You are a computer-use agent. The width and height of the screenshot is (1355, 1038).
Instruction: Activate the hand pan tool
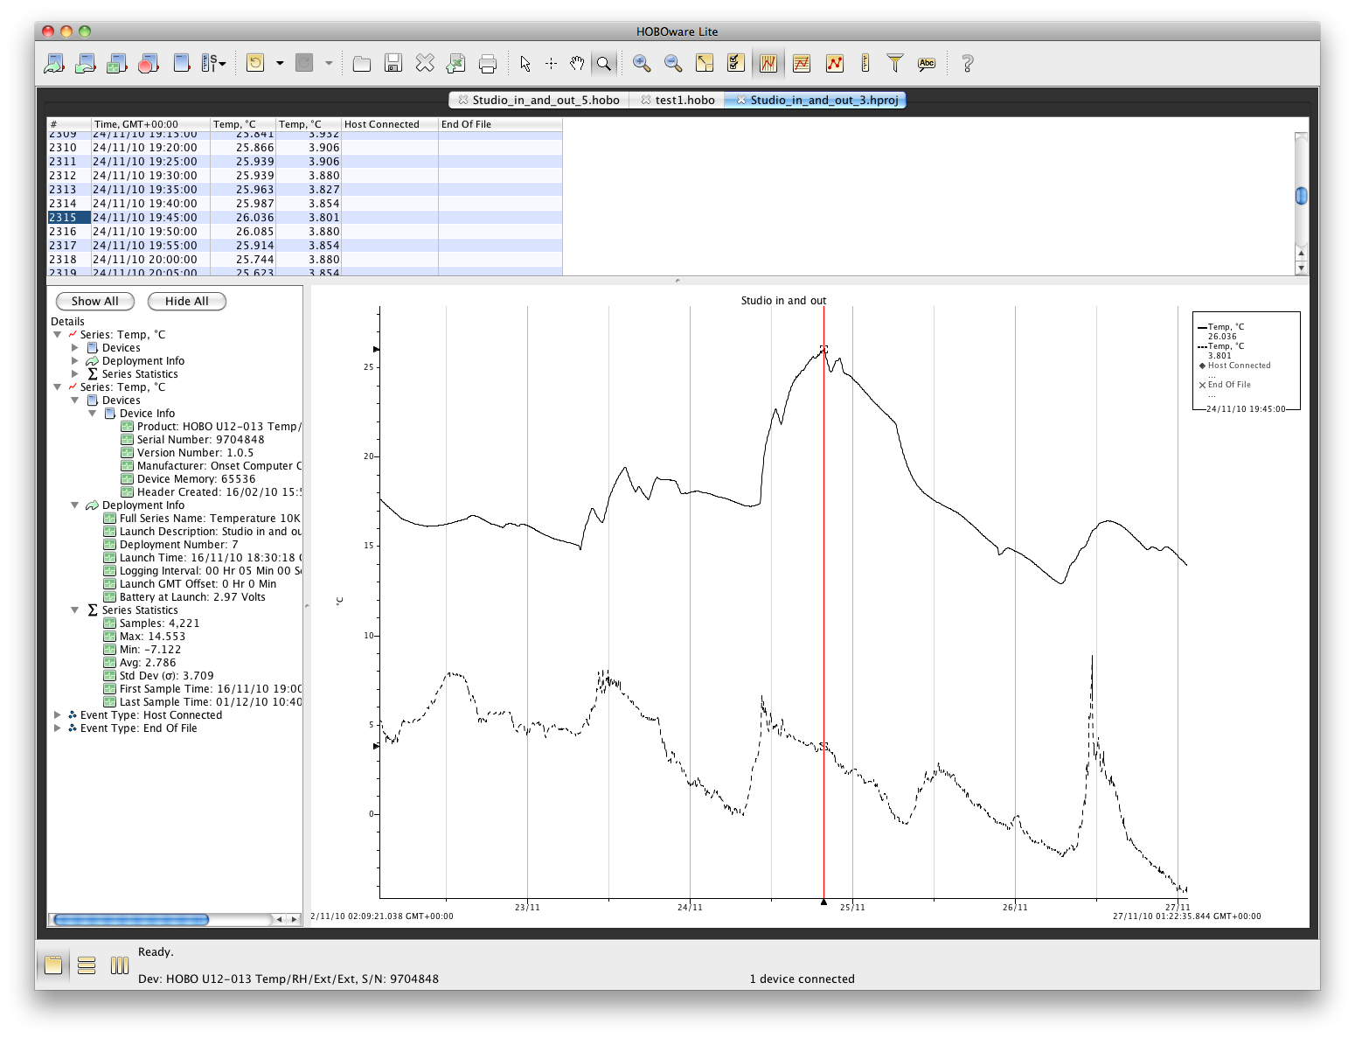pyautogui.click(x=577, y=63)
